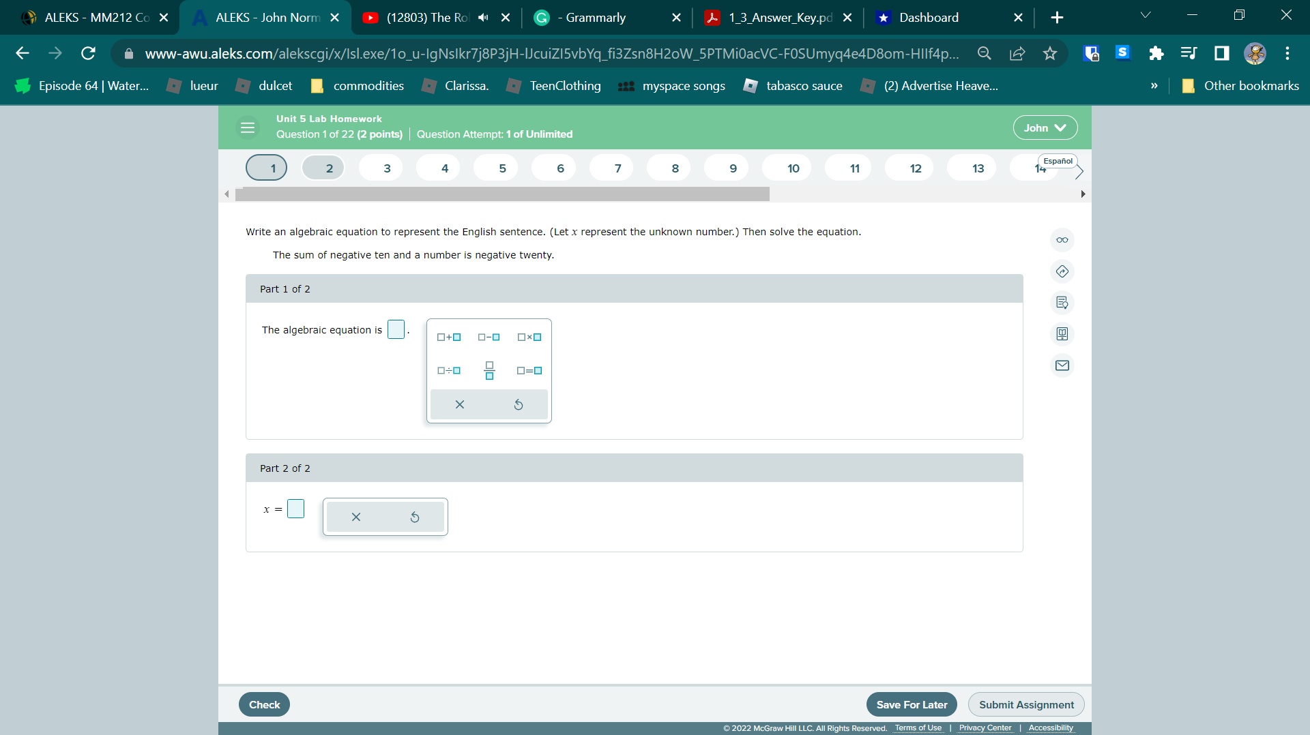Open the Other bookmarks folder

point(1240,86)
